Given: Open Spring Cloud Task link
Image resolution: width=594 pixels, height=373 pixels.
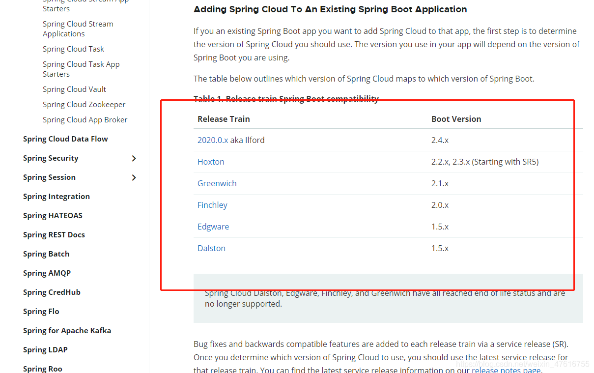Looking at the screenshot, I should point(73,49).
